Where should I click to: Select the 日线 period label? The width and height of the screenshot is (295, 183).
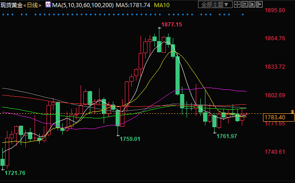coord(32,5)
